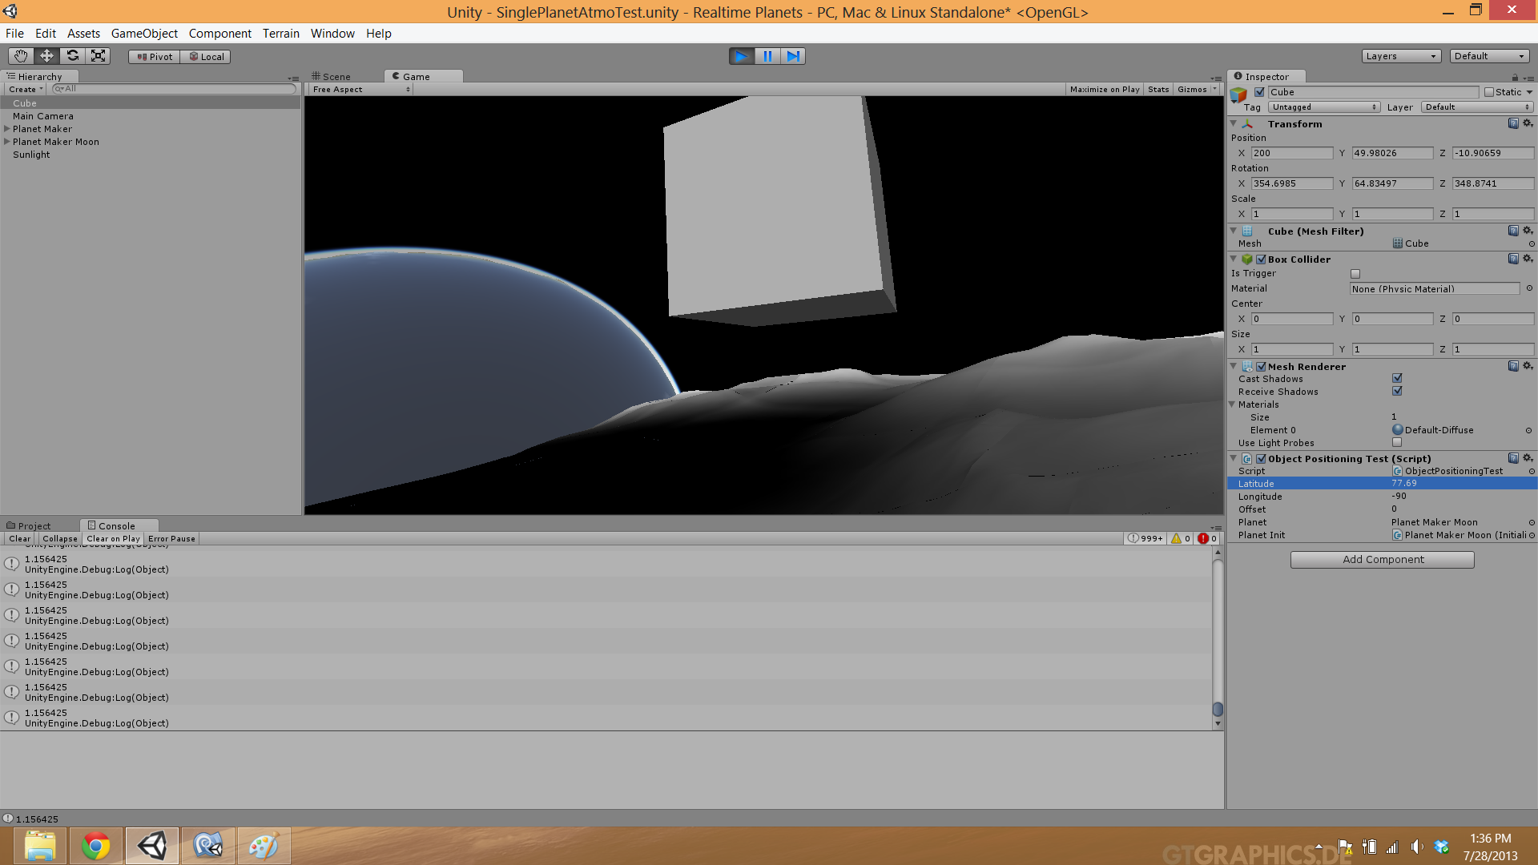Open the Layers dropdown
Image resolution: width=1538 pixels, height=865 pixels.
tap(1401, 56)
